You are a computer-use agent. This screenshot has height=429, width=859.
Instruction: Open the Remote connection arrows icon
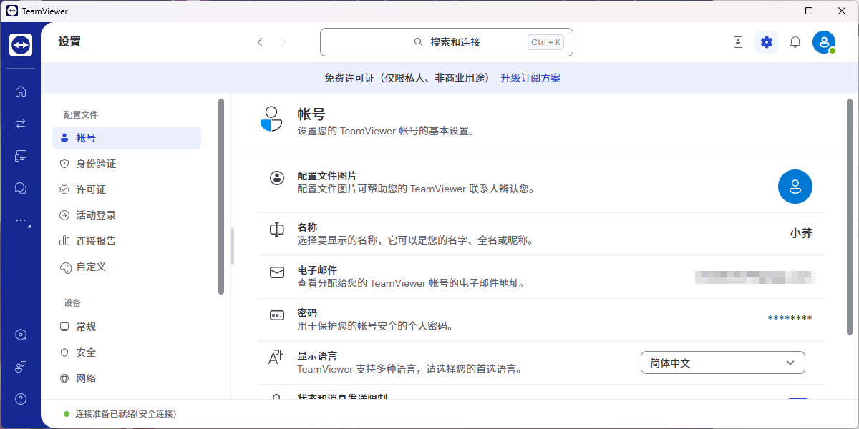point(21,123)
